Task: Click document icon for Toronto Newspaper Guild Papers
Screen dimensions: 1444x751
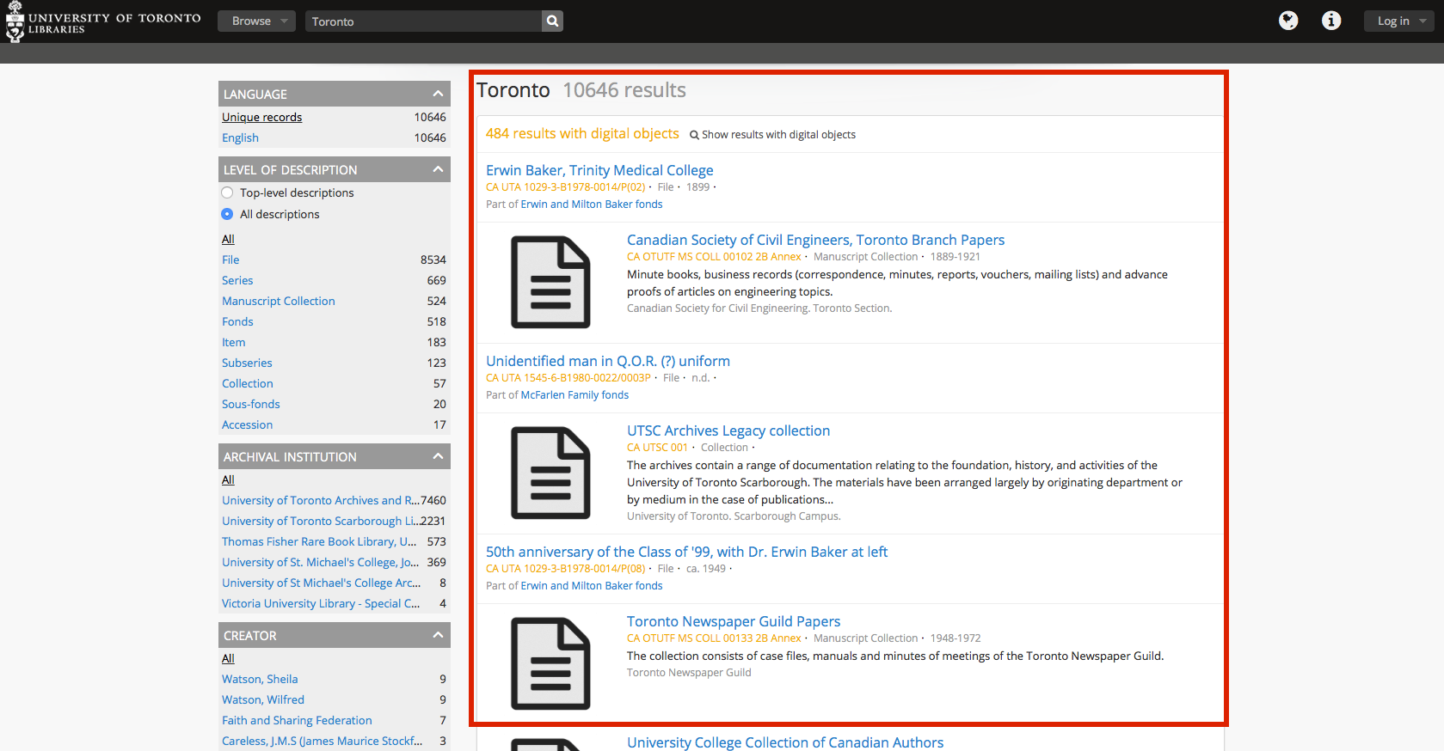Action: (x=550, y=663)
